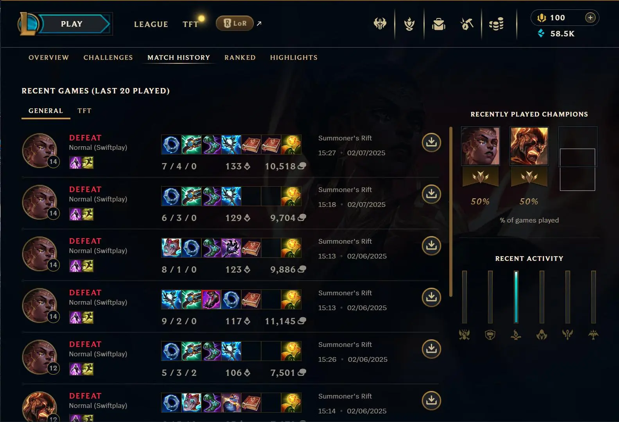
Task: Select the GENERAL recent games tab
Action: (46, 111)
